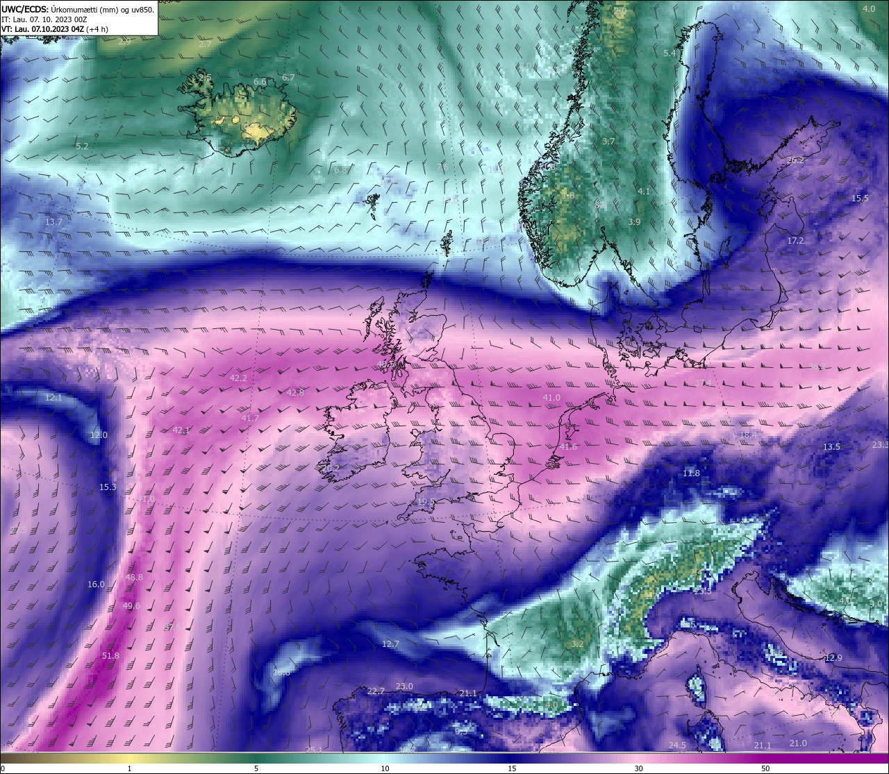Click the 6.6 value label over Iceland
Screen dimensions: 889x774
pyautogui.click(x=260, y=81)
